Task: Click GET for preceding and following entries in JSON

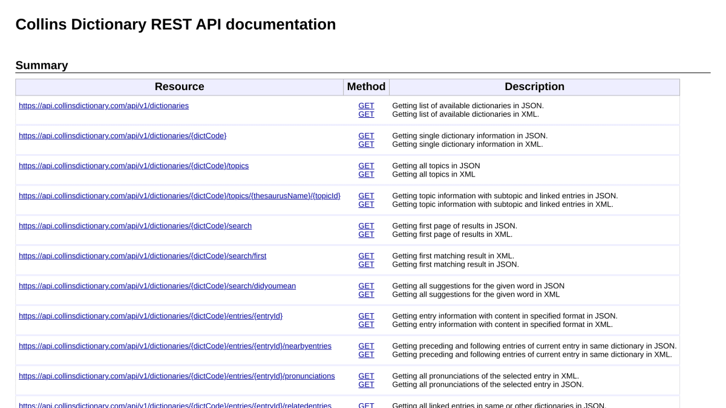Action: coord(366,346)
